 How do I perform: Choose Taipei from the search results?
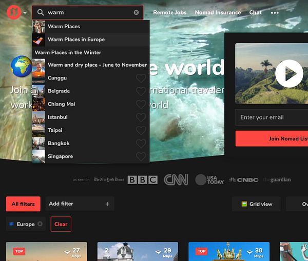coord(90,130)
